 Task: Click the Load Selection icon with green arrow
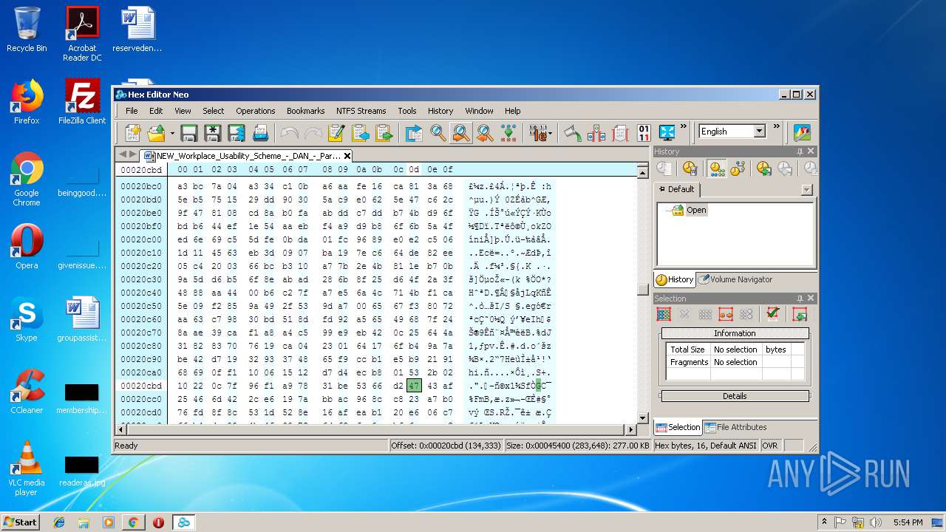tap(799, 314)
